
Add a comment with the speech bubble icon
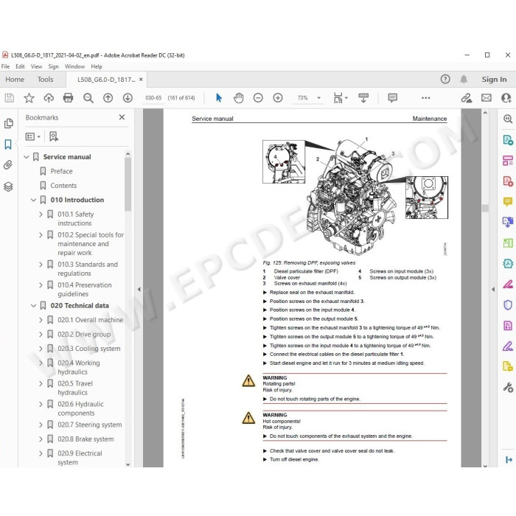point(393,98)
